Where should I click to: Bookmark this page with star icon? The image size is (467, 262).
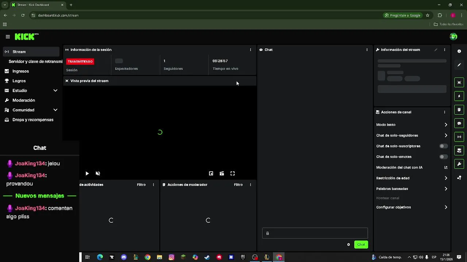coord(428,15)
